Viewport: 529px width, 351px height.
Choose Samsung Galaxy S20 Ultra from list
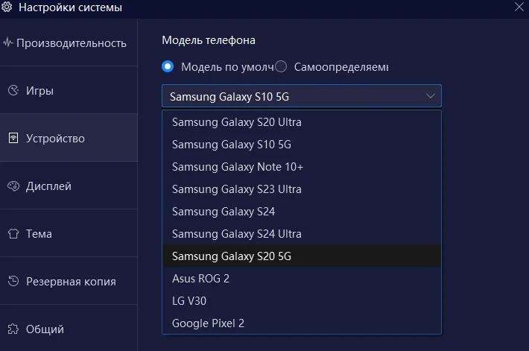point(302,121)
